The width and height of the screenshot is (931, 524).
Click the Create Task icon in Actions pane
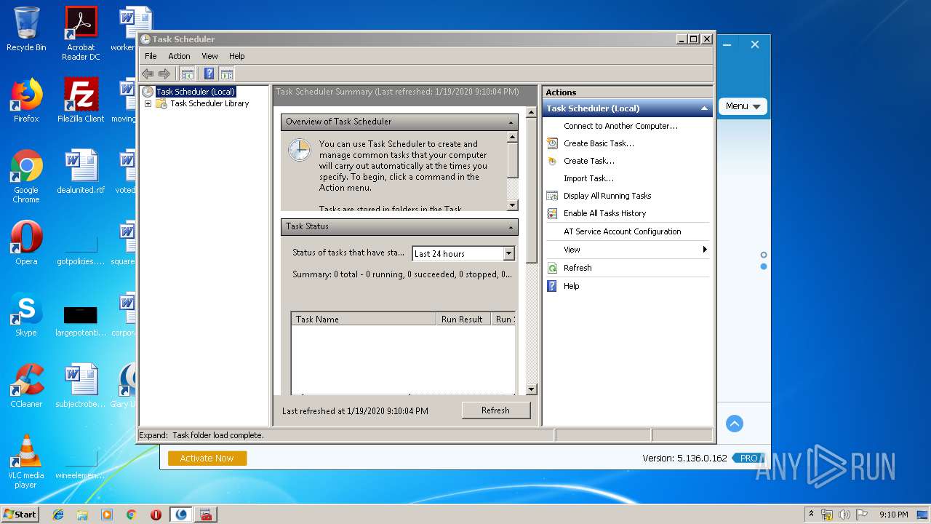pyautogui.click(x=553, y=161)
